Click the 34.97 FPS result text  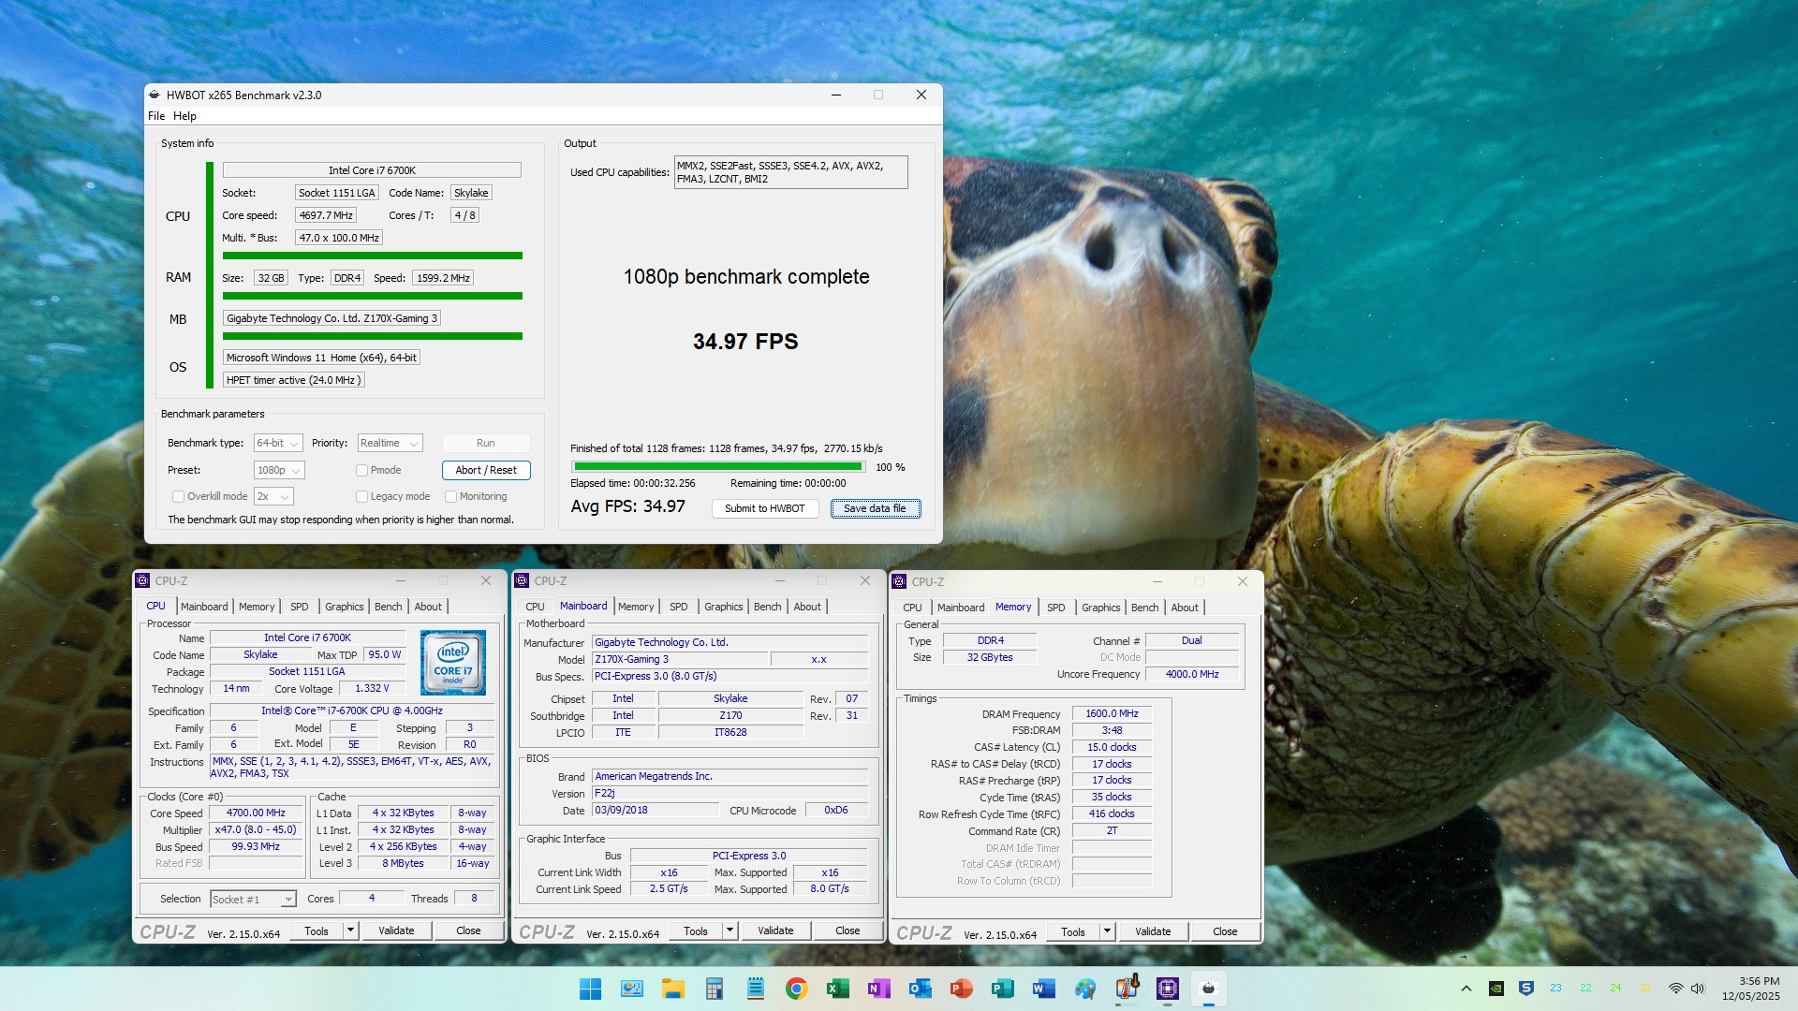click(745, 342)
